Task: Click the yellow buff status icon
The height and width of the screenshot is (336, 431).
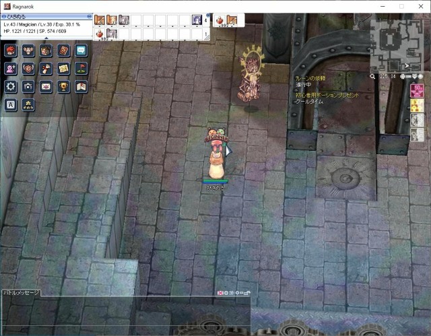Action: pos(417,106)
